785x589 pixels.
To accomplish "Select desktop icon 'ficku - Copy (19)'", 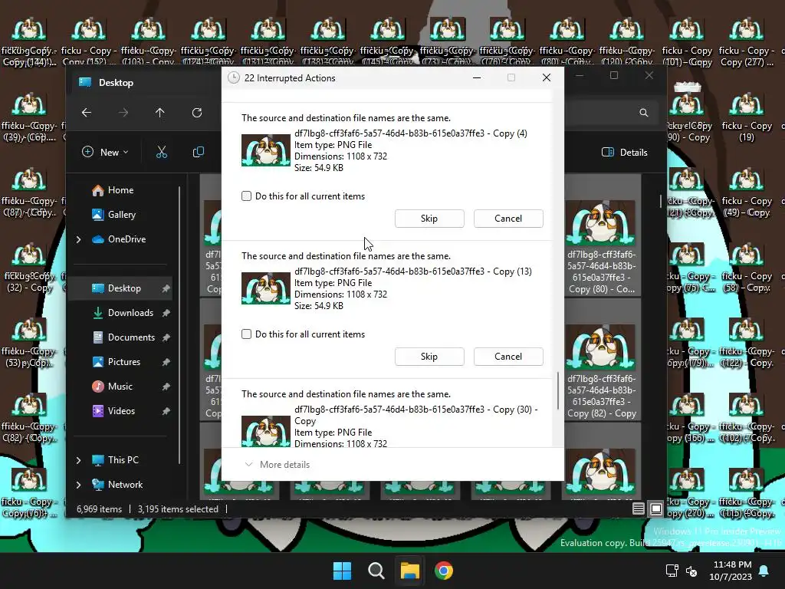I will [x=747, y=117].
